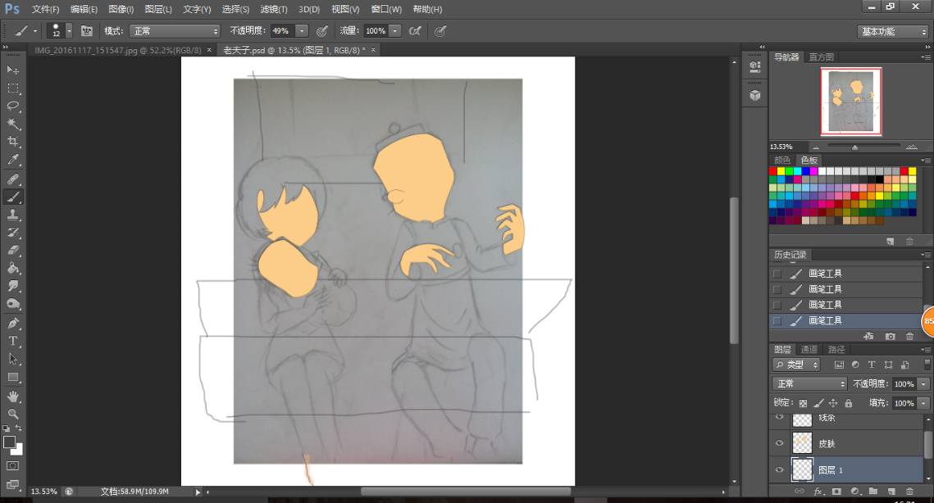Pick the red swatch in 色板 panel
Viewport: 934px width, 503px height.
pyautogui.click(x=773, y=171)
